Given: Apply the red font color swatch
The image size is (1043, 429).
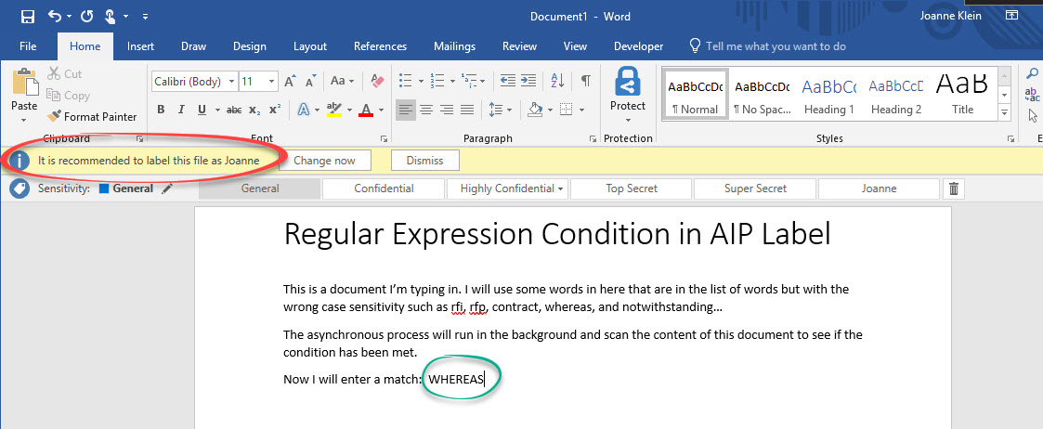Looking at the screenshot, I should (x=366, y=110).
